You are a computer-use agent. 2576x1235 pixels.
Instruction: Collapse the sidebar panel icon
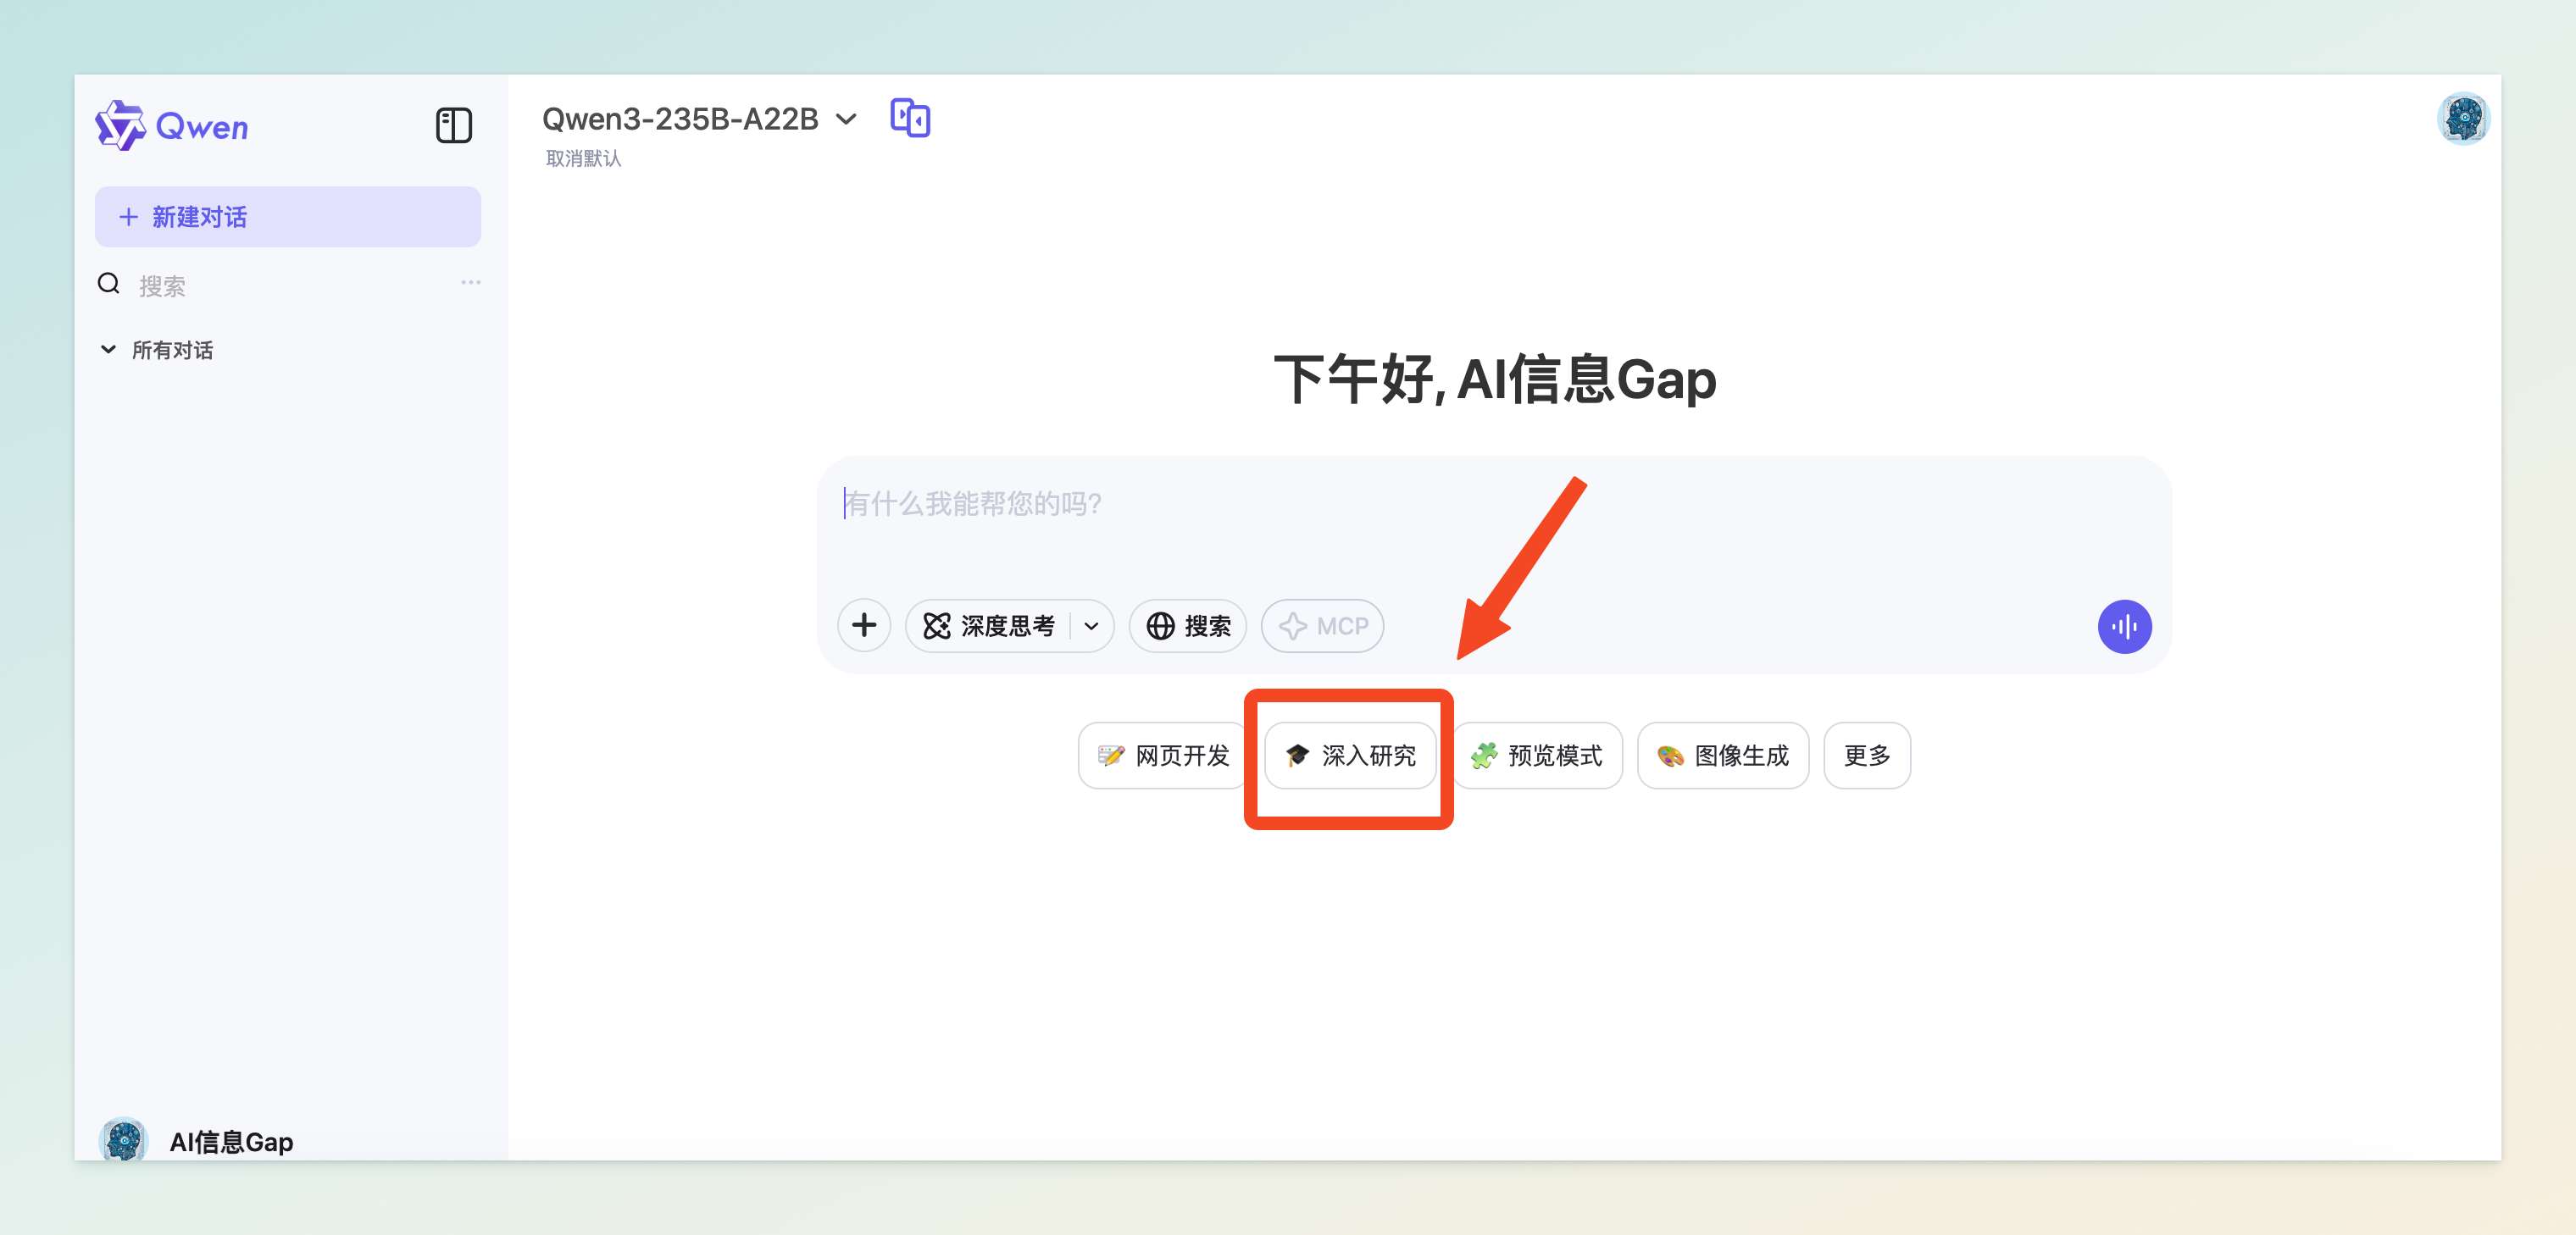[453, 126]
